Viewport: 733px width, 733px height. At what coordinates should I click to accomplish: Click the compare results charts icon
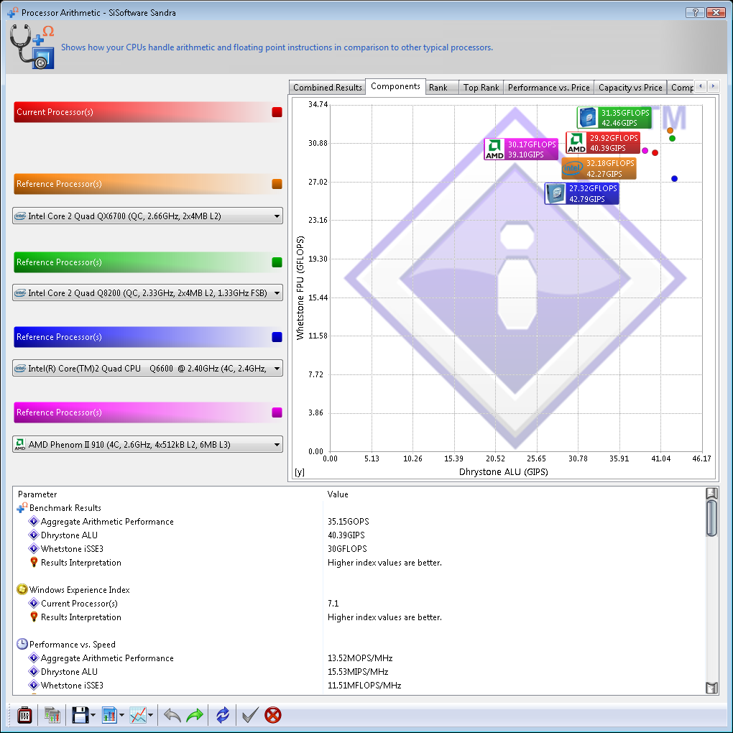click(x=52, y=715)
